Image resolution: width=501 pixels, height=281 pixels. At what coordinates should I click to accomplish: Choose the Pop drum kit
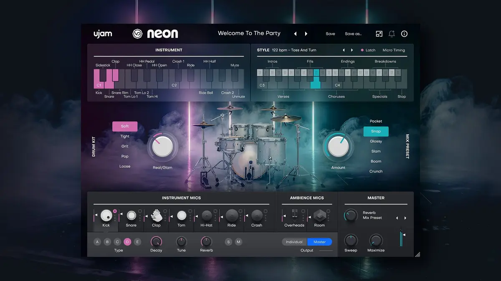125,156
